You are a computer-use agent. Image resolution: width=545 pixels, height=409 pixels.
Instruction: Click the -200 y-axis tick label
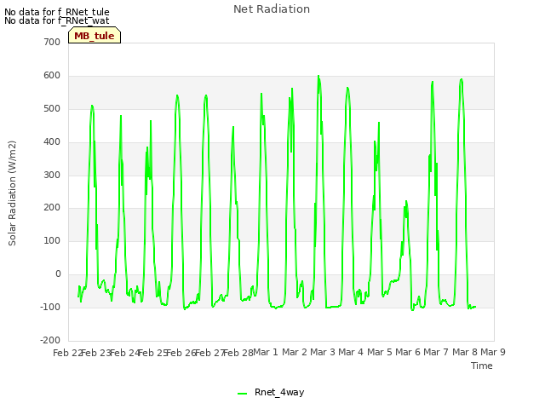pyautogui.click(x=50, y=340)
